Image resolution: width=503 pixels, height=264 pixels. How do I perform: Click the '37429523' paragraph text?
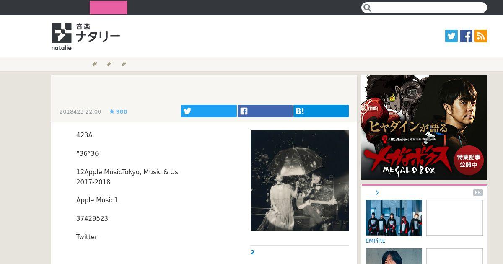(92, 219)
